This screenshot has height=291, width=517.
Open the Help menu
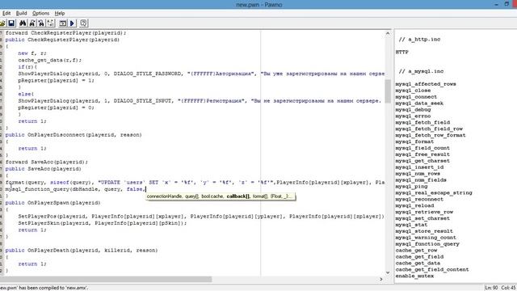(60, 13)
